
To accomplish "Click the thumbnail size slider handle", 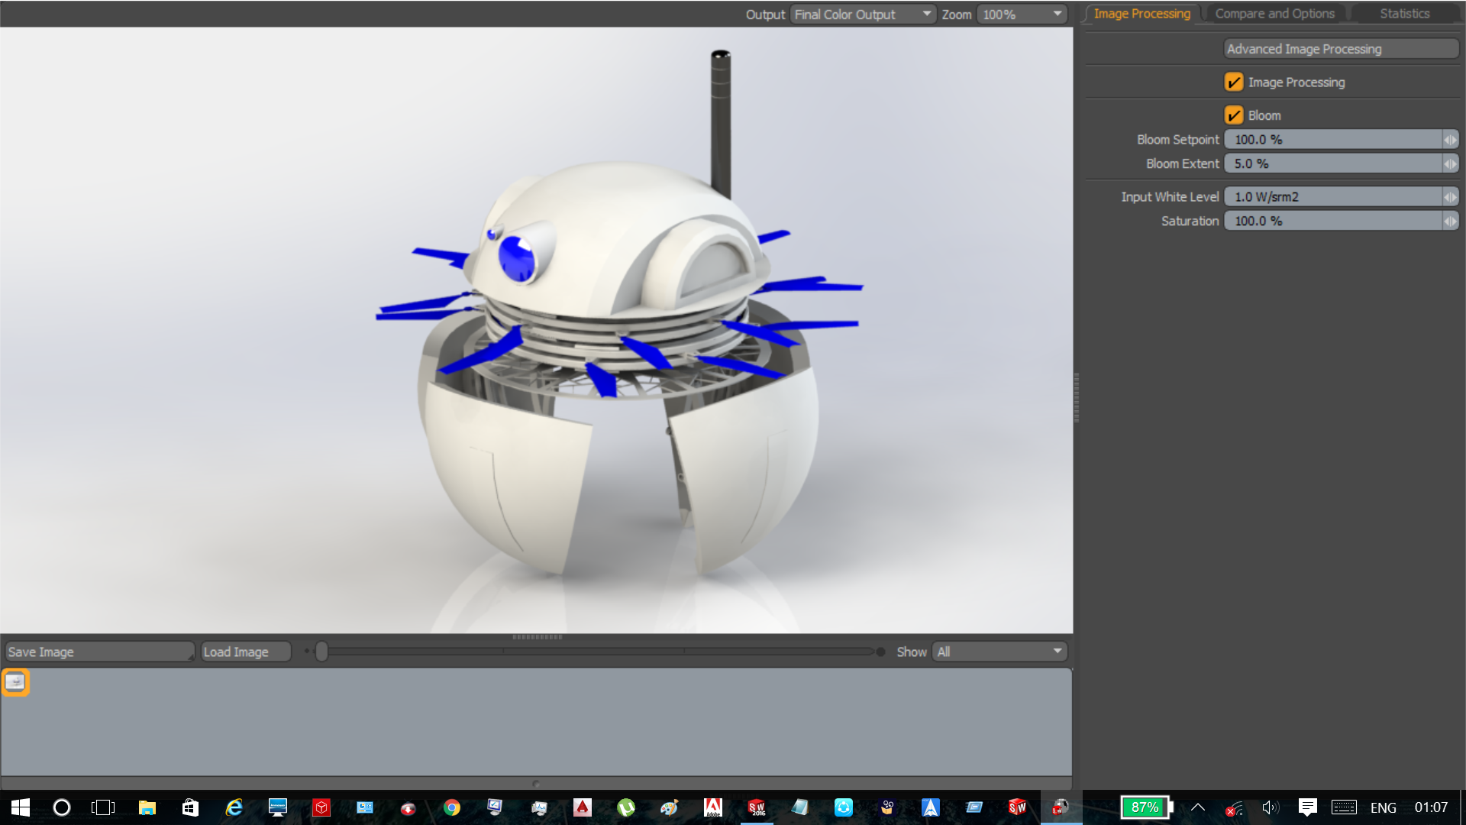I will tap(321, 652).
